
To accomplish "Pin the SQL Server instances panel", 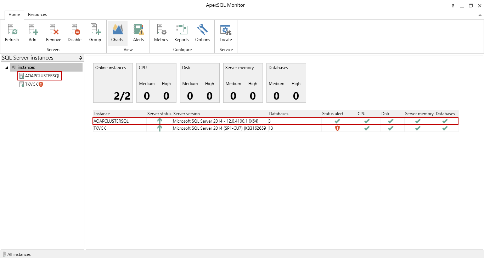I will [x=80, y=58].
